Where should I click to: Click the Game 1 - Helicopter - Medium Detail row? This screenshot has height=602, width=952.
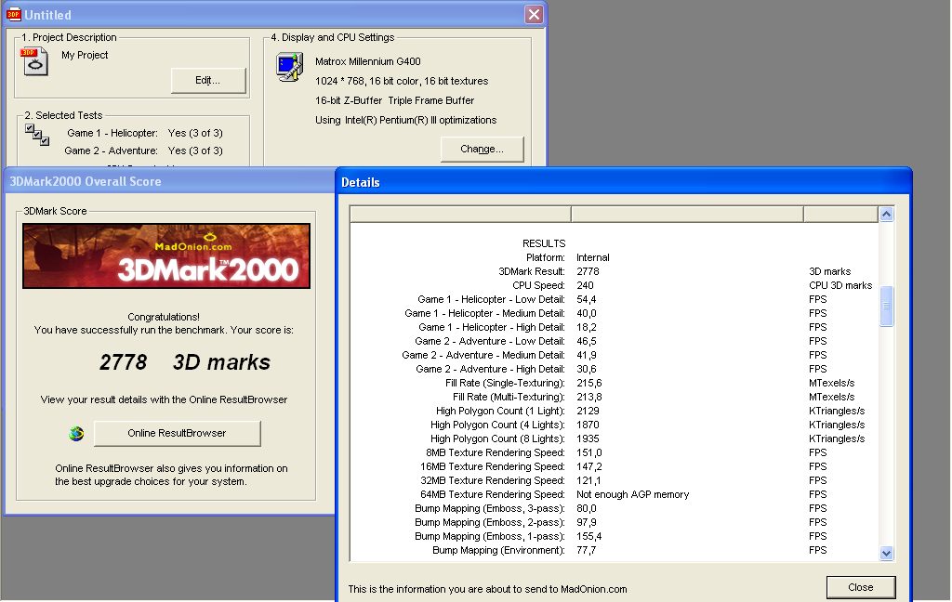click(x=615, y=313)
